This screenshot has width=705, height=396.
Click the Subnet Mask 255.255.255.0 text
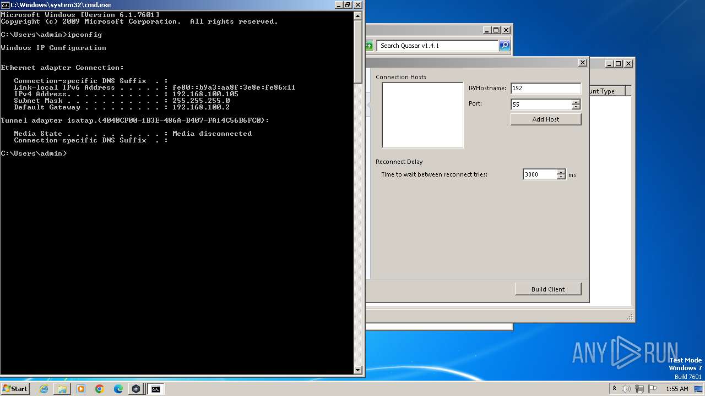coord(201,101)
